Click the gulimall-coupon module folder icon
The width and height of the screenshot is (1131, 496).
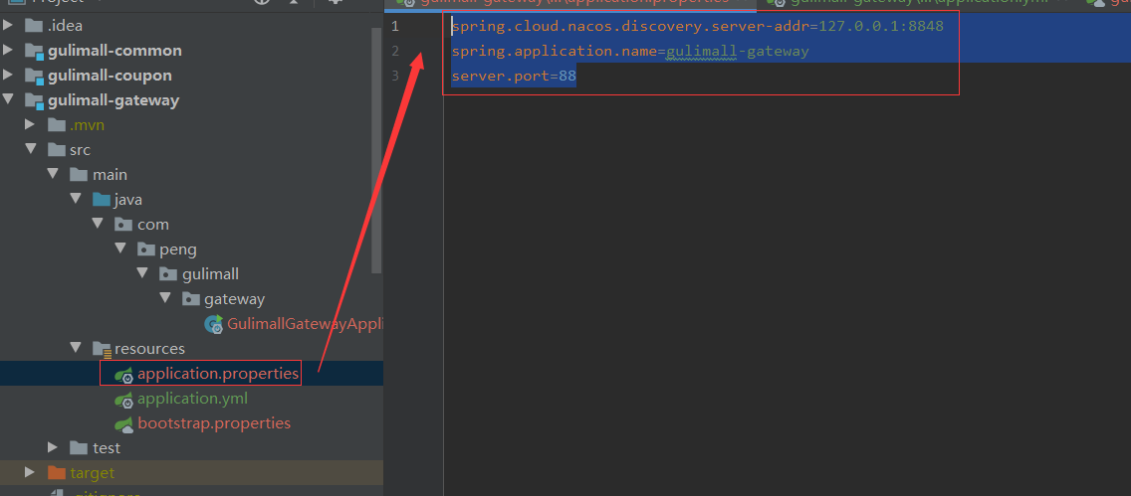(34, 76)
